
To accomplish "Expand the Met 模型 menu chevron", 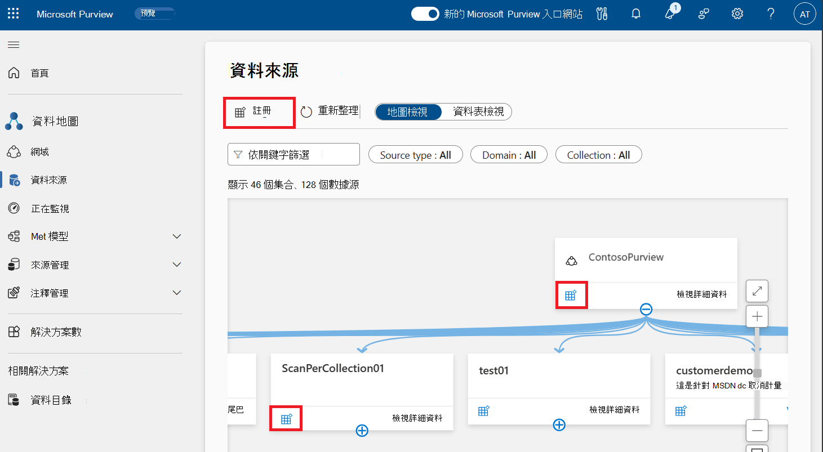I will click(177, 236).
